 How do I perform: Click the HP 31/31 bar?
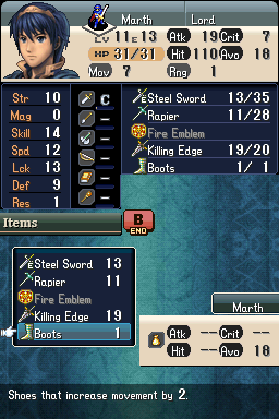tap(126, 54)
